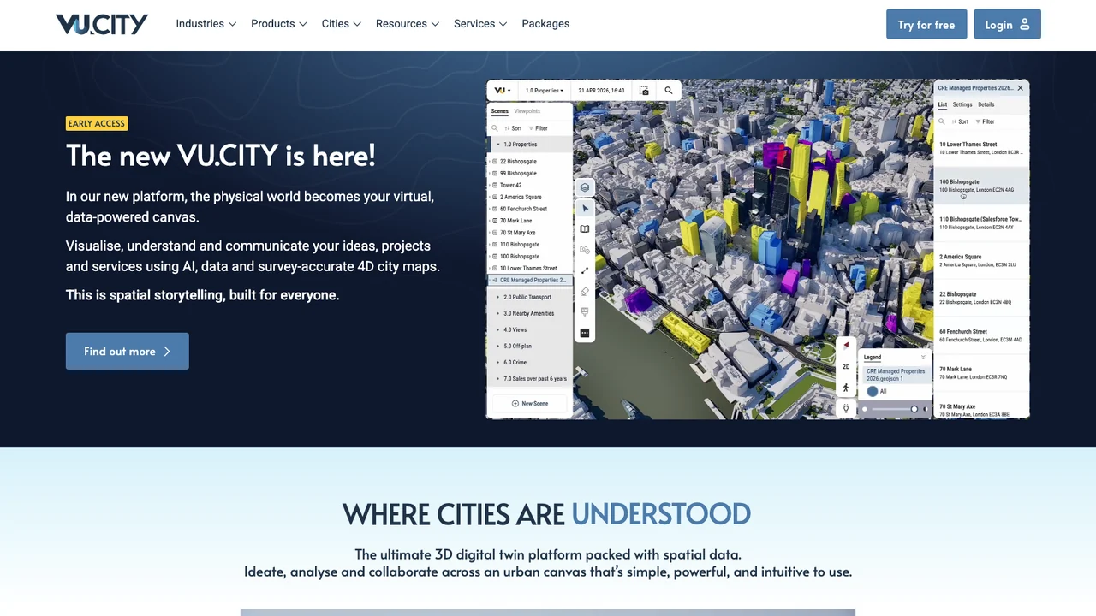Switch to the Details tab
The width and height of the screenshot is (1096, 616).
point(986,104)
